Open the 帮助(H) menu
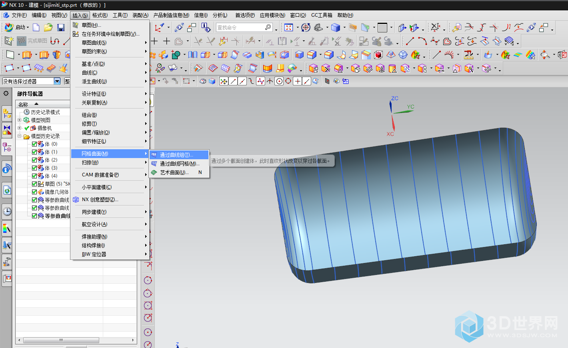 point(345,15)
